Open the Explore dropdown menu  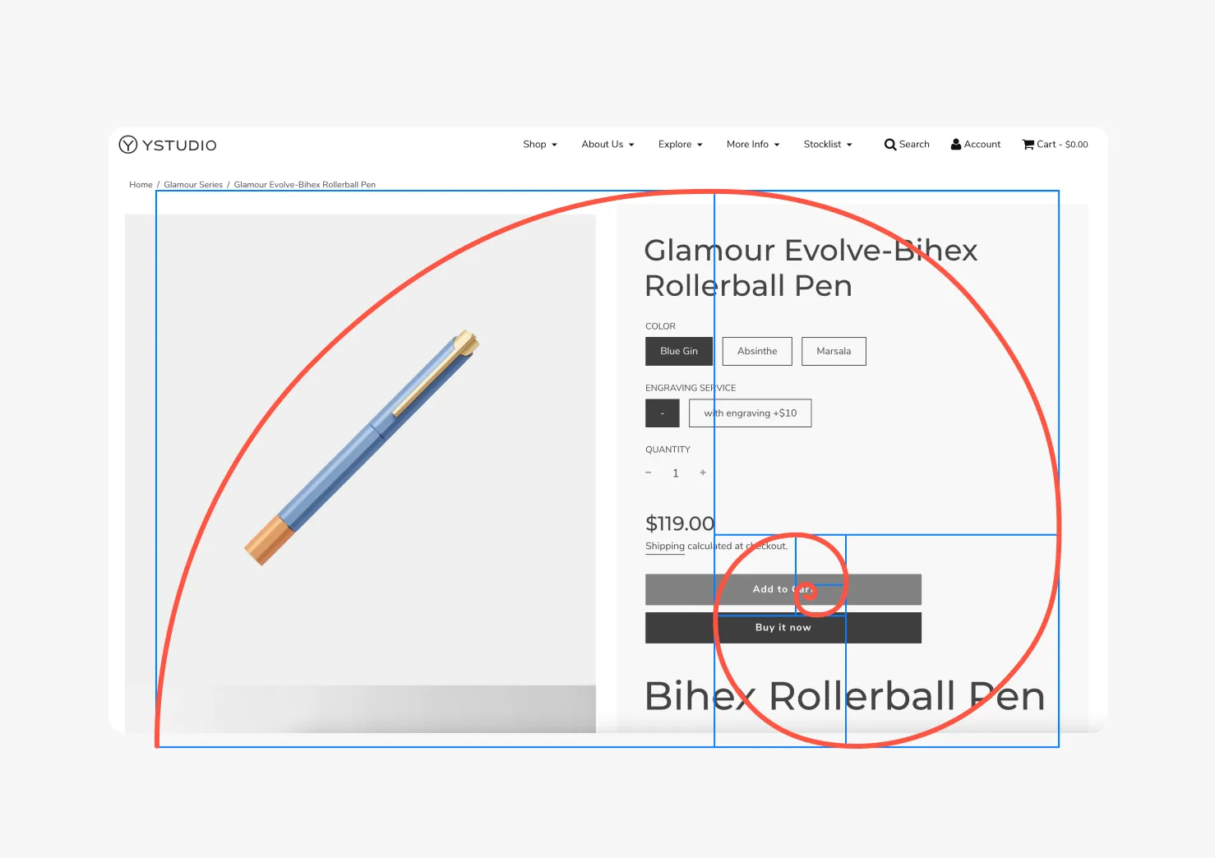tap(681, 145)
